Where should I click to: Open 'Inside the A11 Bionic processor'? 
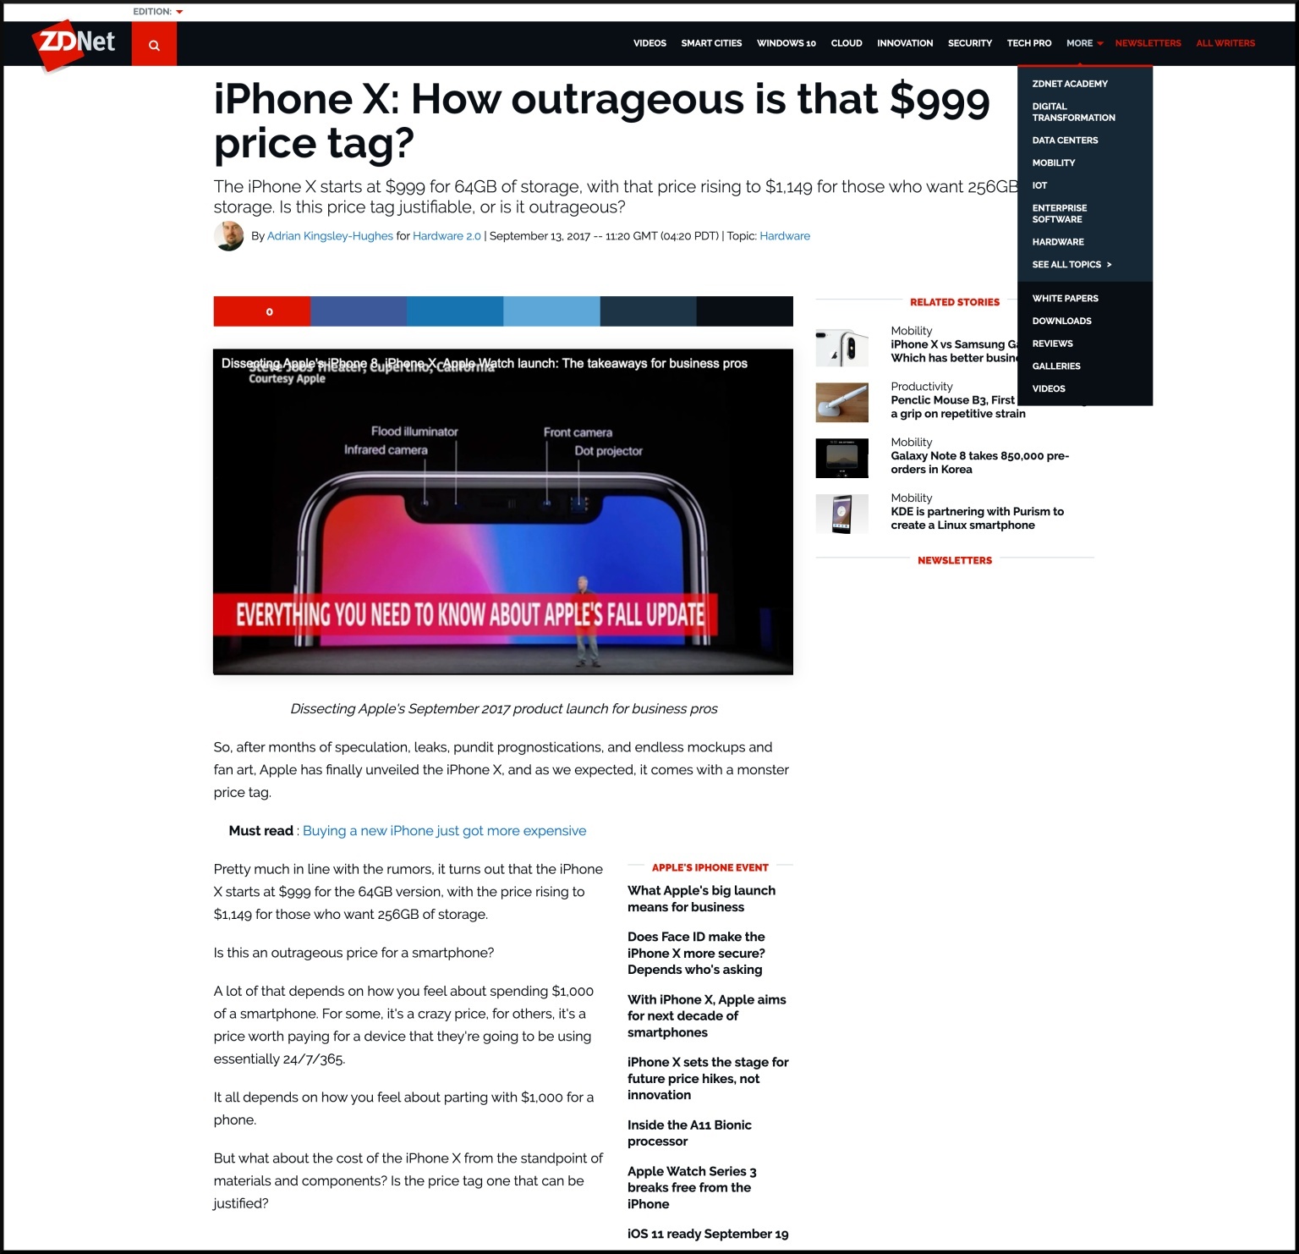[x=689, y=1133]
